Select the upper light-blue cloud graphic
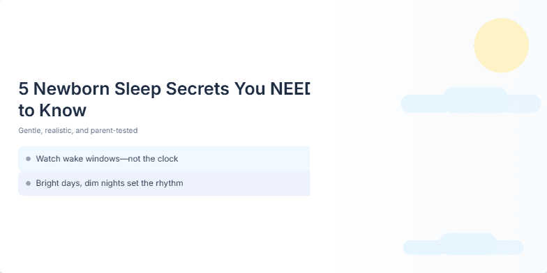This screenshot has width=547, height=273. point(470,100)
